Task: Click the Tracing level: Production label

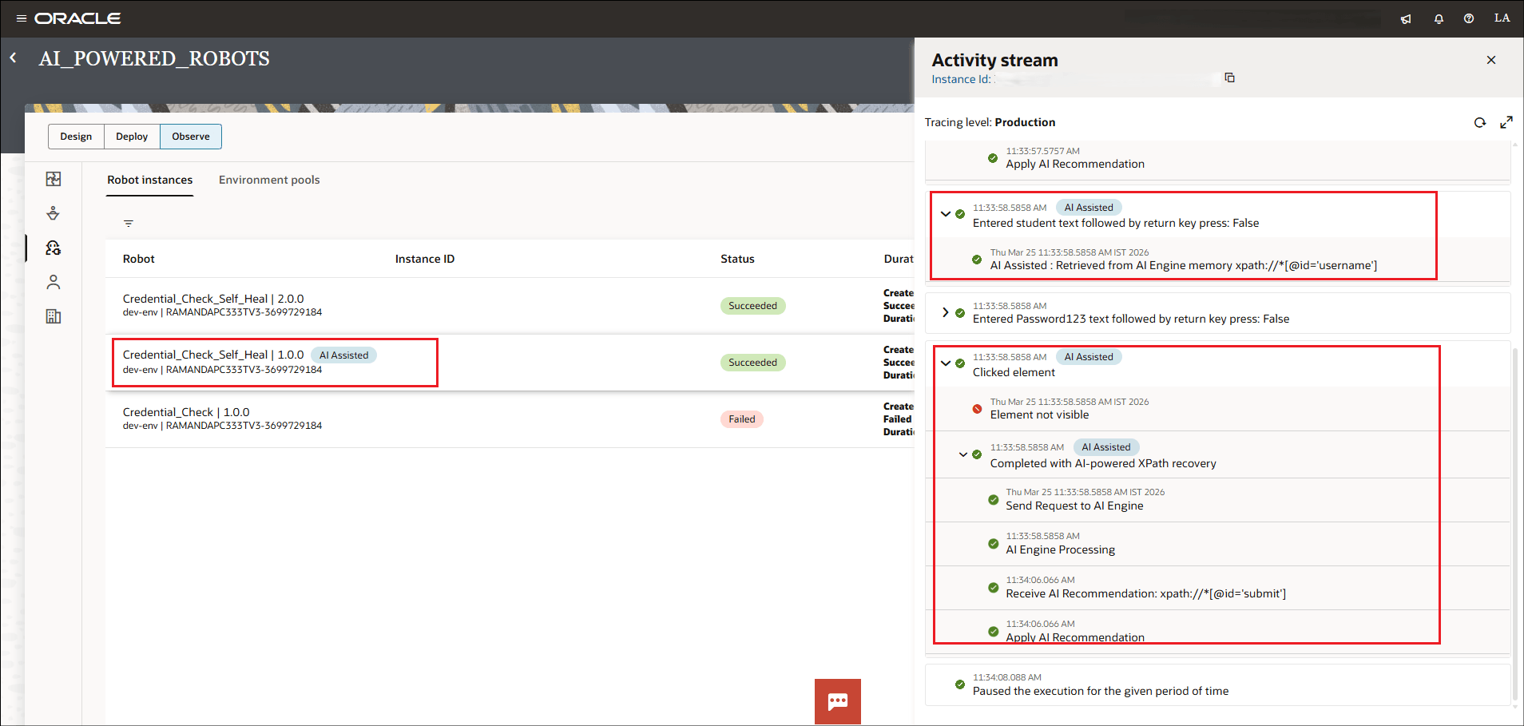Action: click(990, 122)
